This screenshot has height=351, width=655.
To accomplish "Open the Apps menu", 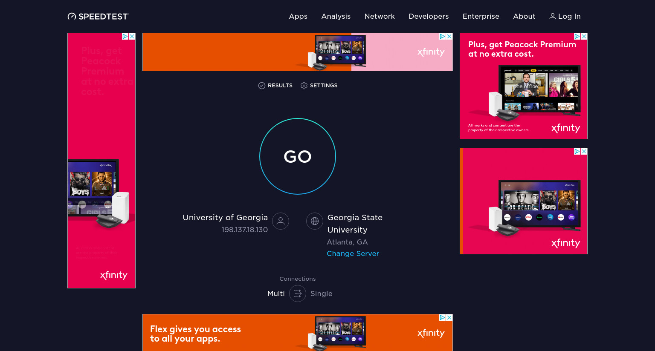I will pyautogui.click(x=298, y=16).
